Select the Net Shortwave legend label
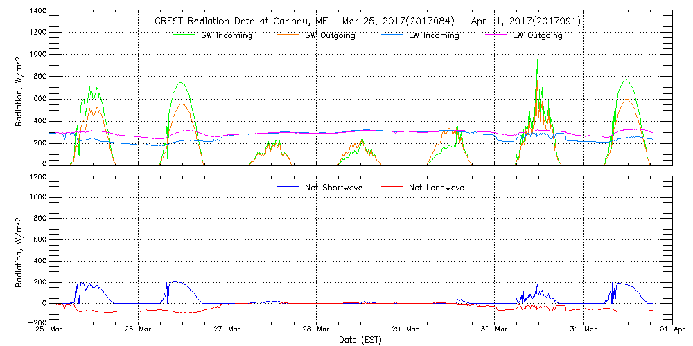The width and height of the screenshot is (693, 346). click(x=335, y=188)
